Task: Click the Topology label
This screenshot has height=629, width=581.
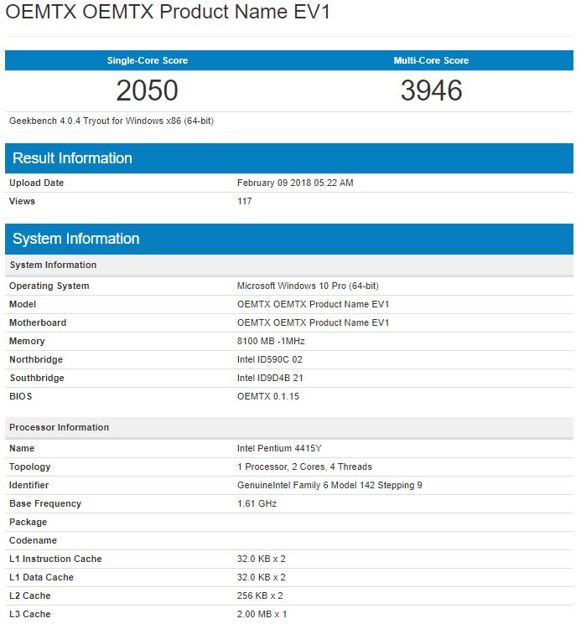Action: pos(29,467)
